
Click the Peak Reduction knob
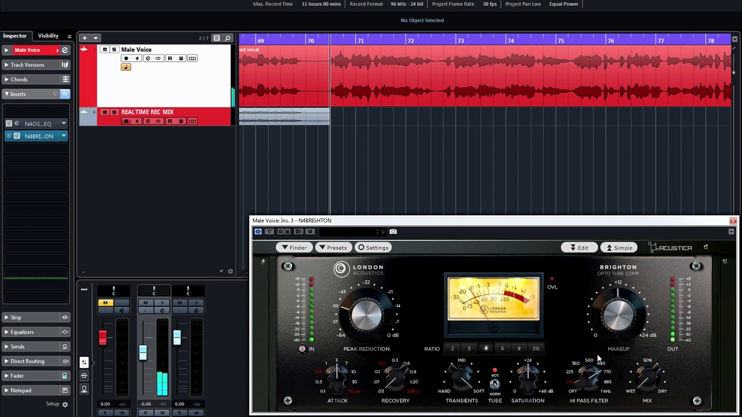366,315
